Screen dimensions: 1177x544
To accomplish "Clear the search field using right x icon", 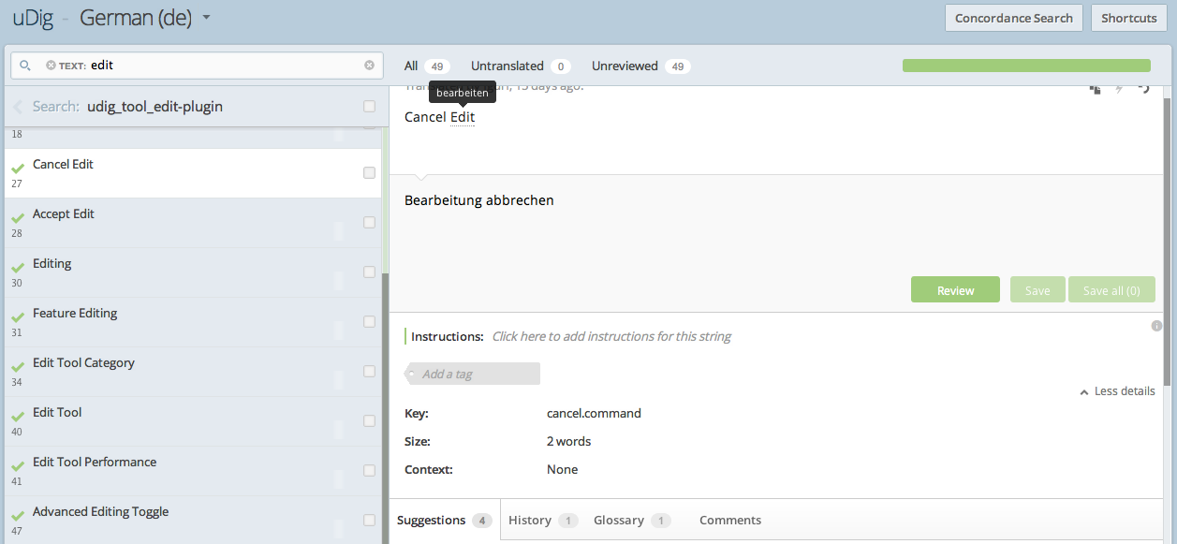I will tap(369, 66).
